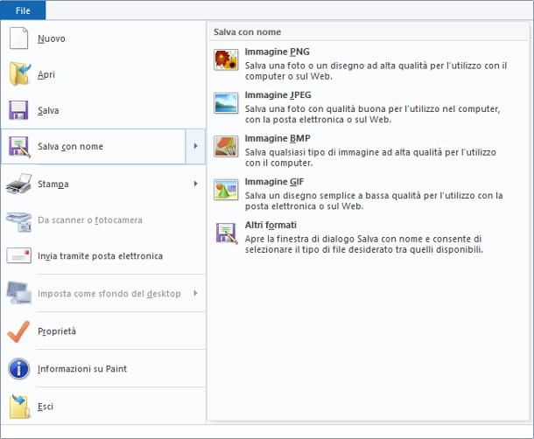This screenshot has height=439, width=534.
Task: Expand the Salva con nome submenu arrow
Action: (195, 146)
